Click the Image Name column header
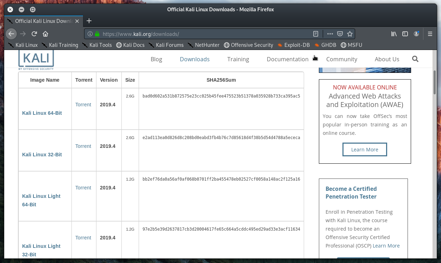Viewport: 441px width, 263px height. (45, 80)
